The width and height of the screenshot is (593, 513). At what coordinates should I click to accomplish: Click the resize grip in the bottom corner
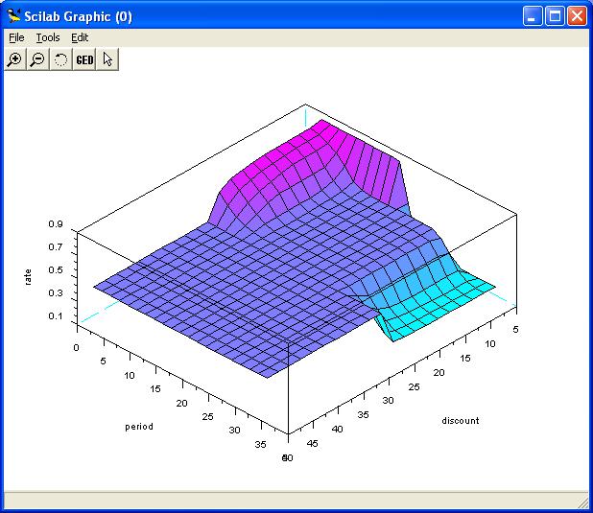tap(583, 503)
